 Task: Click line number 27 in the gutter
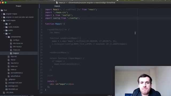[x=41, y=84]
